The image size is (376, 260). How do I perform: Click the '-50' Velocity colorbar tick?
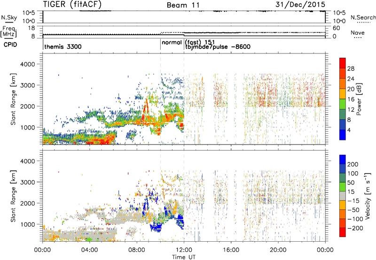pos(353,210)
